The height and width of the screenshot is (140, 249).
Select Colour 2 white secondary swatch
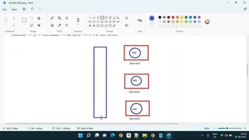(x=152, y=25)
